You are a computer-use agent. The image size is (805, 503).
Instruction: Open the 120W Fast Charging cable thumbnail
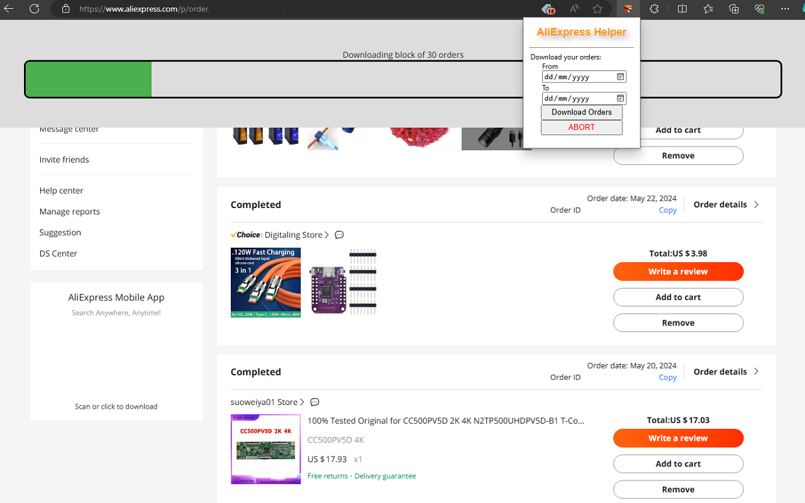click(265, 282)
